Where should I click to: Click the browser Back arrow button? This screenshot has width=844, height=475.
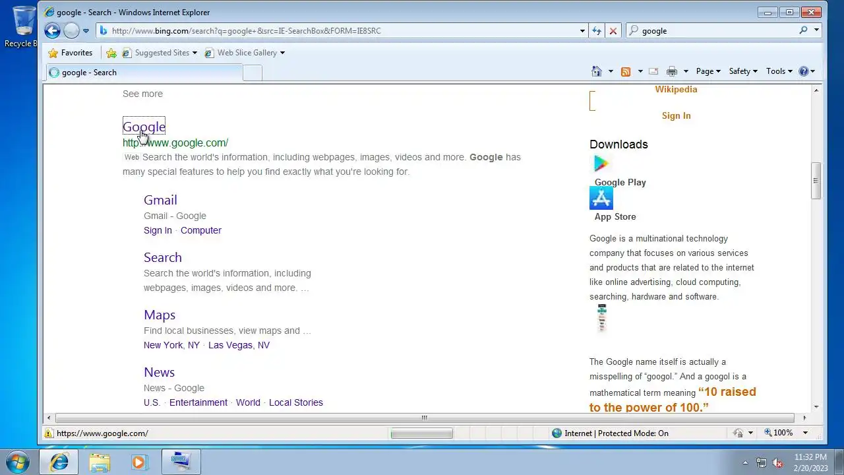52,30
